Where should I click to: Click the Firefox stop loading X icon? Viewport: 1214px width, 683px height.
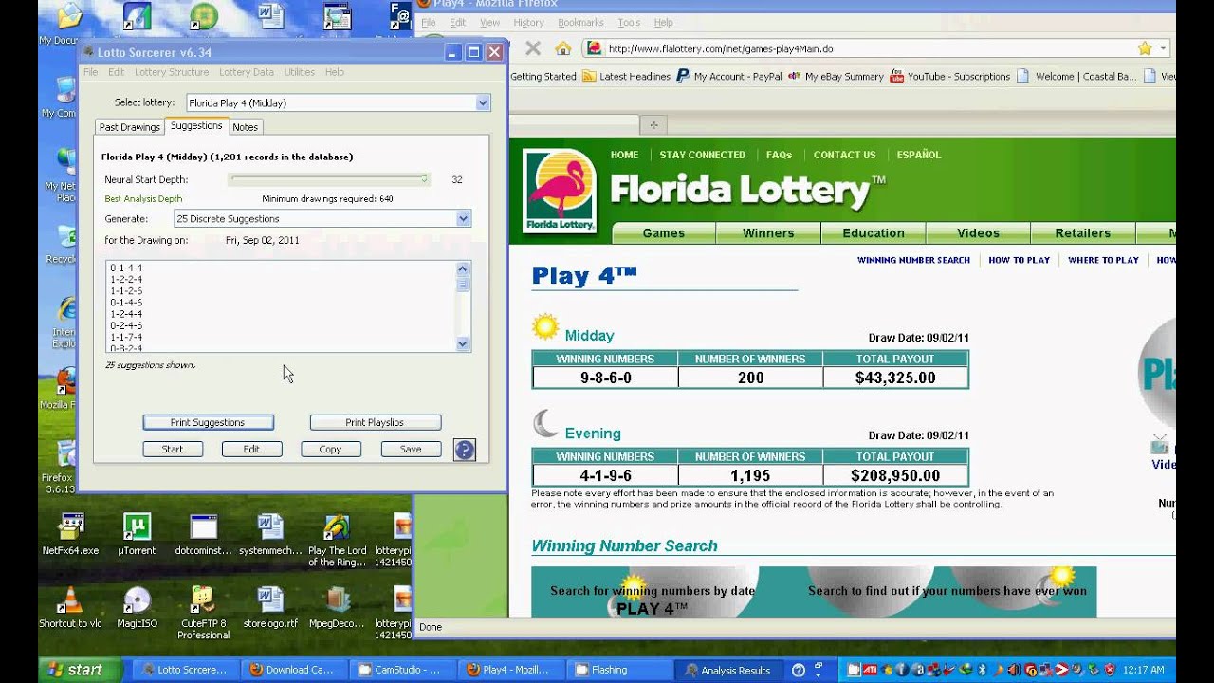533,48
